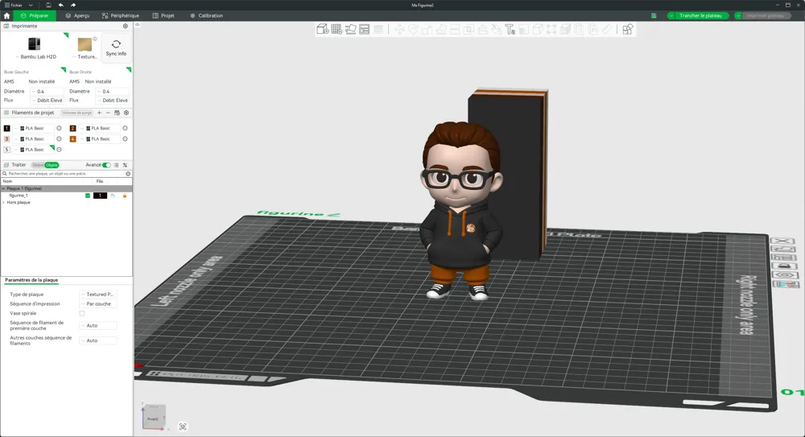Click the Save icon in the title bar
Screen dimensions: 805x437
tap(48, 5)
